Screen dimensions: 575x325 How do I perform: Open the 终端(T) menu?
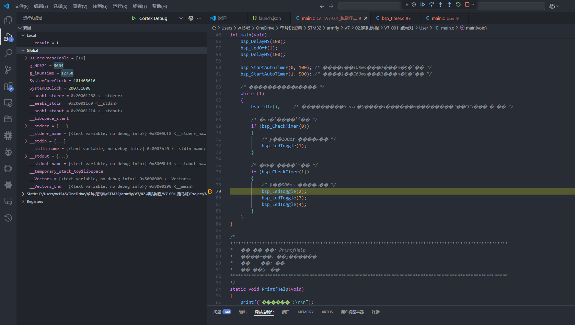tap(140, 6)
